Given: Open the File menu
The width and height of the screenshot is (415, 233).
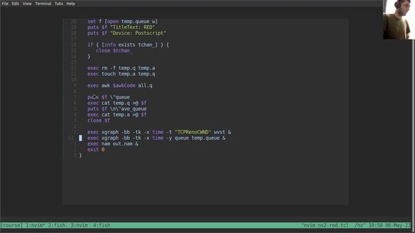Looking at the screenshot, I should pyautogui.click(x=5, y=4).
